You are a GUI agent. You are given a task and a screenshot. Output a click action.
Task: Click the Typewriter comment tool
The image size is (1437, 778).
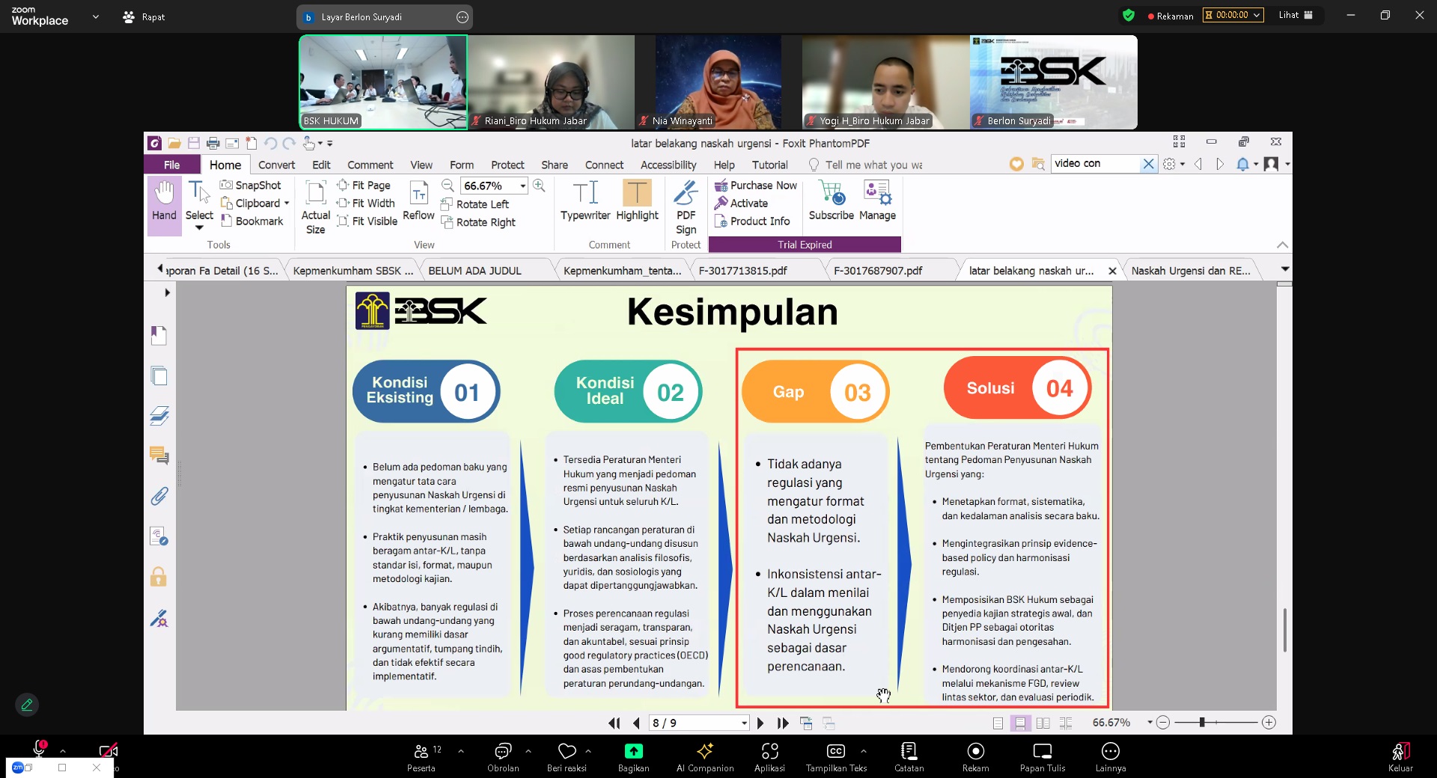click(x=585, y=202)
